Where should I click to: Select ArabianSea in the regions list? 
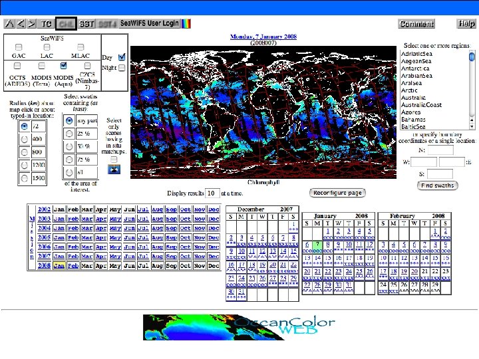click(416, 76)
